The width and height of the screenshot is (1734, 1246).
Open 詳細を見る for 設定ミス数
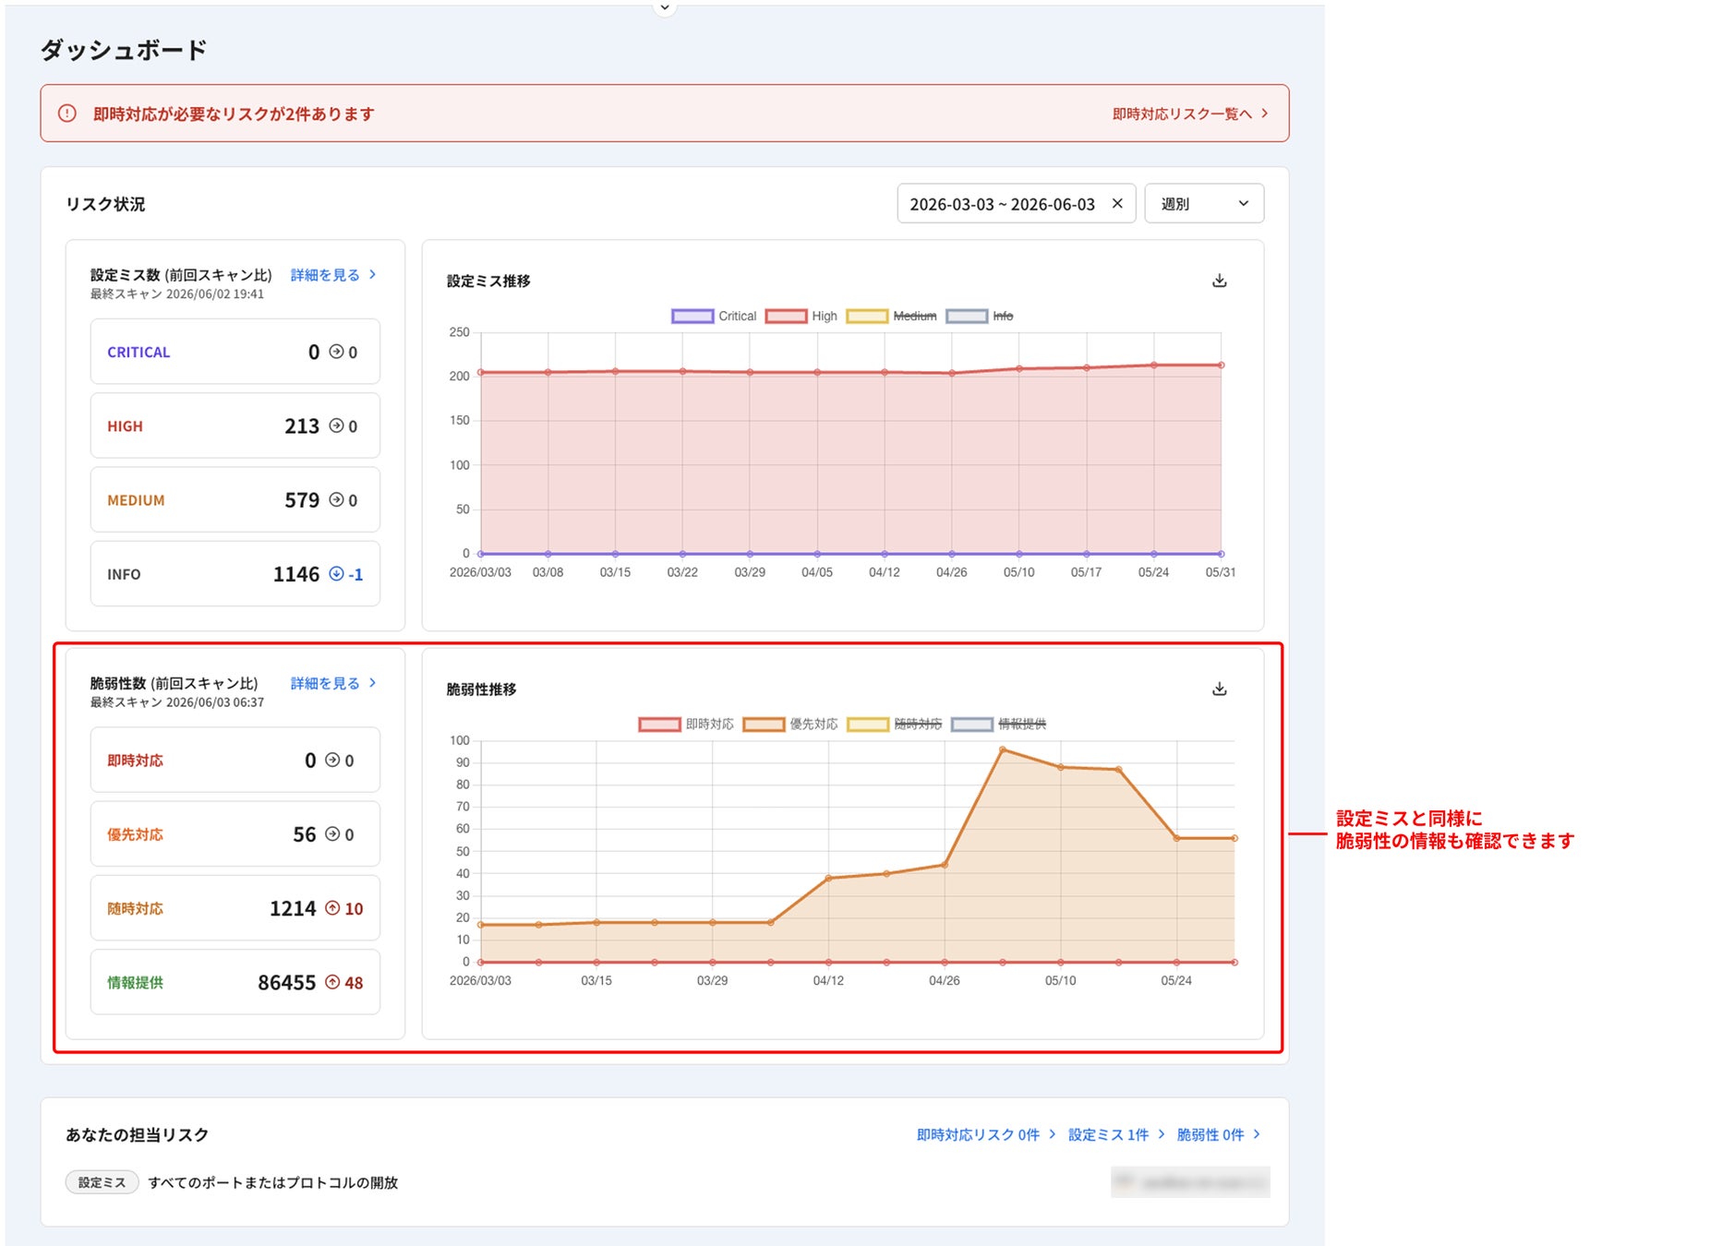[x=333, y=275]
